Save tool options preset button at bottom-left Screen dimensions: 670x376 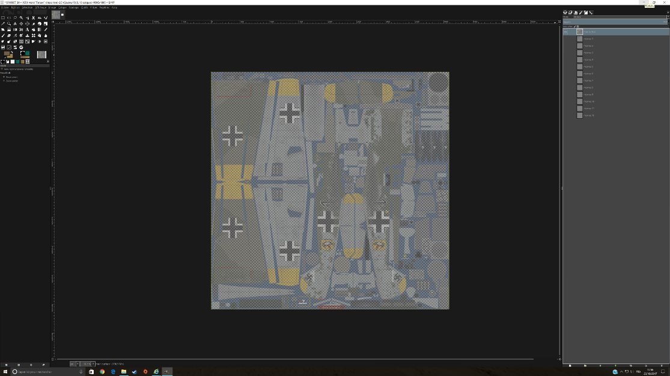[x=7, y=365]
